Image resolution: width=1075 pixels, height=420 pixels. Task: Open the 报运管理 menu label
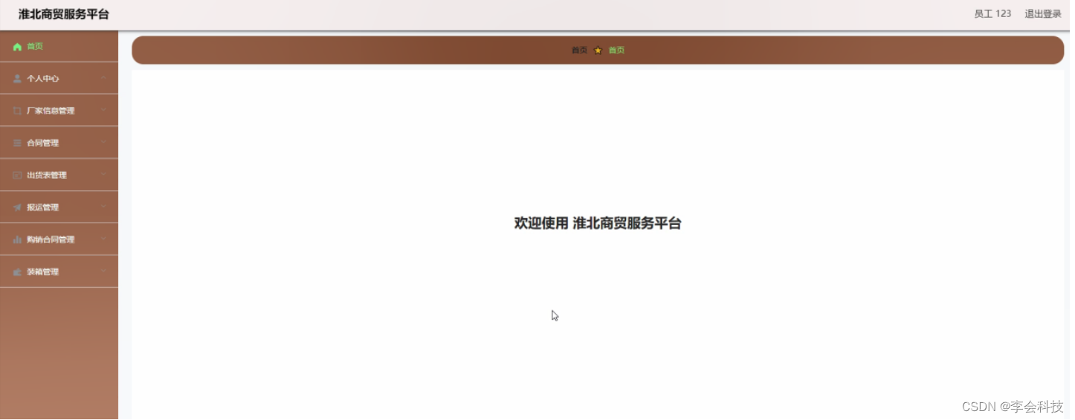coord(43,208)
